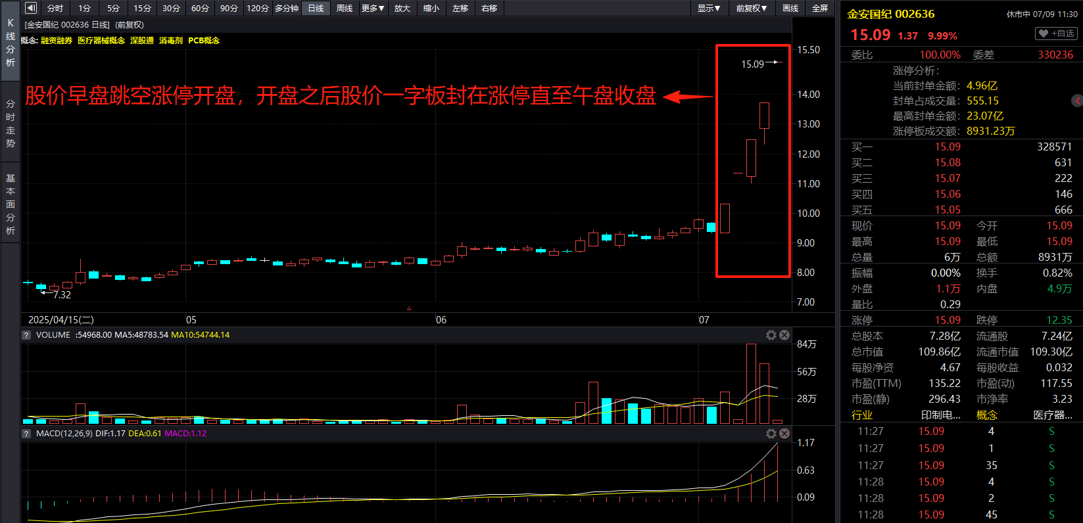Select the 120分 period
1083x523 pixels.
click(x=258, y=8)
